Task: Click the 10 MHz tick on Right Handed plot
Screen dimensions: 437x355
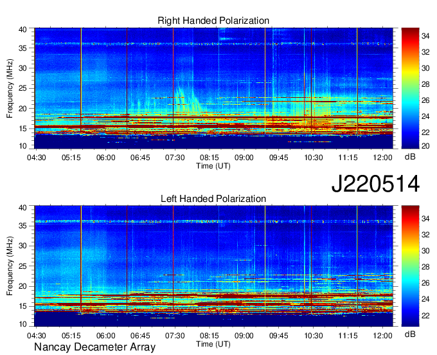Action: point(22,146)
